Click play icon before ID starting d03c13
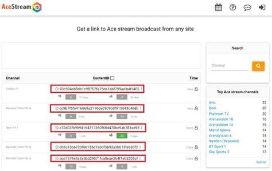This screenshot has width=272, height=171. coord(57,147)
